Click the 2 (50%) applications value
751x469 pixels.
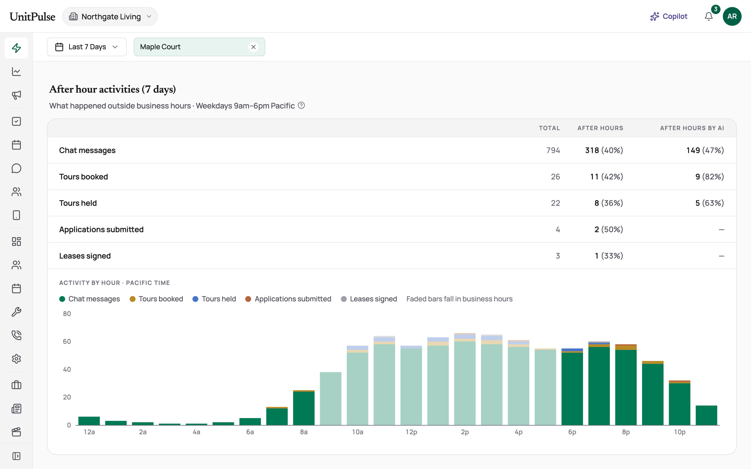(x=609, y=229)
